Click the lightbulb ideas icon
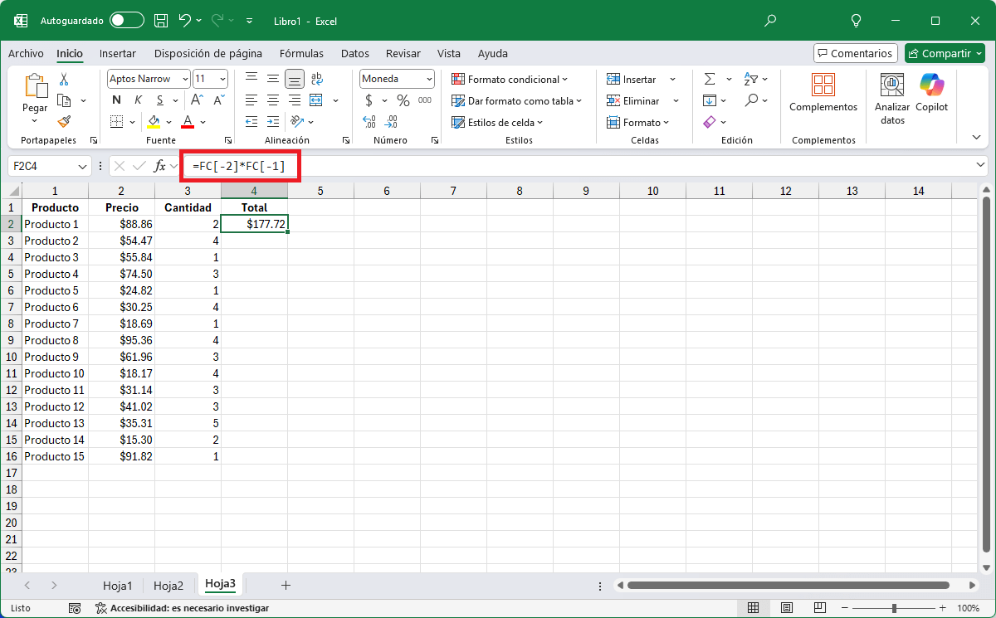The height and width of the screenshot is (618, 996). click(x=857, y=20)
